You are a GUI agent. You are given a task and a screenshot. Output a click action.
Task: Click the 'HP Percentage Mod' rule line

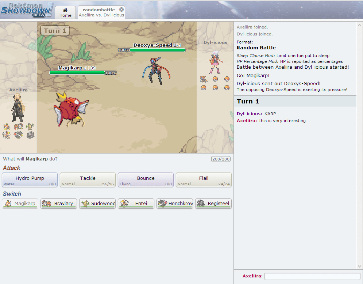pyautogui.click(x=290, y=61)
